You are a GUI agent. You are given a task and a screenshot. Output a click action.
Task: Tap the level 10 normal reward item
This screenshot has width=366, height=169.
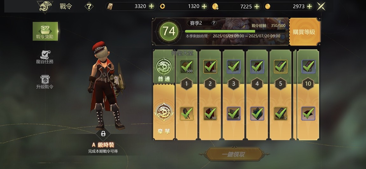308,67
